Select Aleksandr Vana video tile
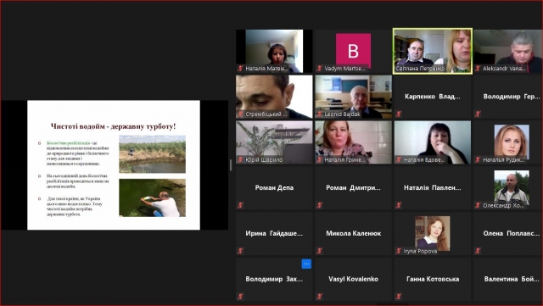The height and width of the screenshot is (306, 543). 508,51
